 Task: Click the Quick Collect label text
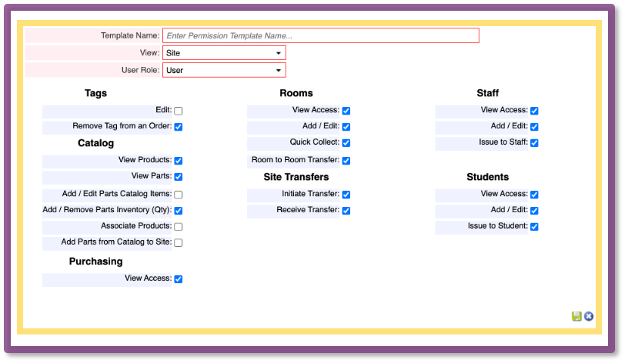coord(315,142)
